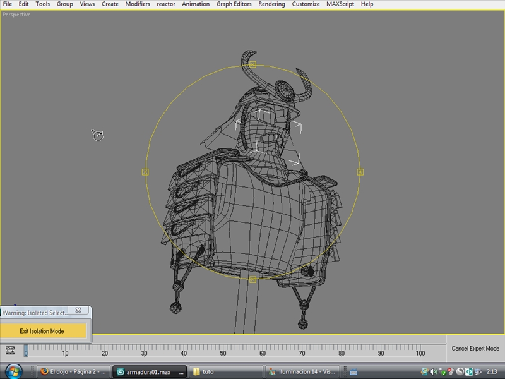The image size is (505, 379).
Task: Open the Views menu
Action: tap(87, 4)
